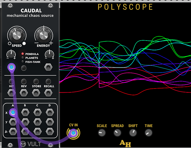
Task: Click the VULT logo on Caudal
Action: click(30, 144)
